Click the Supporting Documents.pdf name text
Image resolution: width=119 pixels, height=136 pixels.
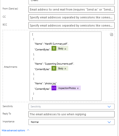click(x=59, y=64)
